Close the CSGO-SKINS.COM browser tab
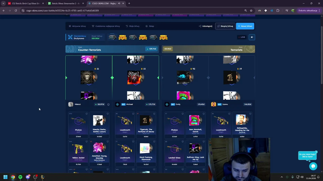 pyautogui.click(x=123, y=4)
